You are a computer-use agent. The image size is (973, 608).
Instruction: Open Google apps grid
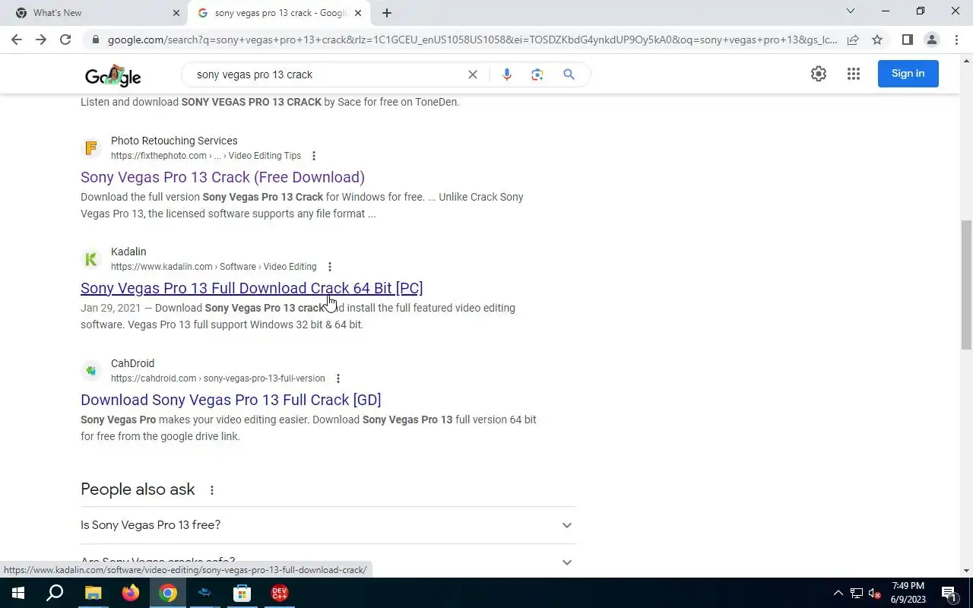tap(854, 74)
